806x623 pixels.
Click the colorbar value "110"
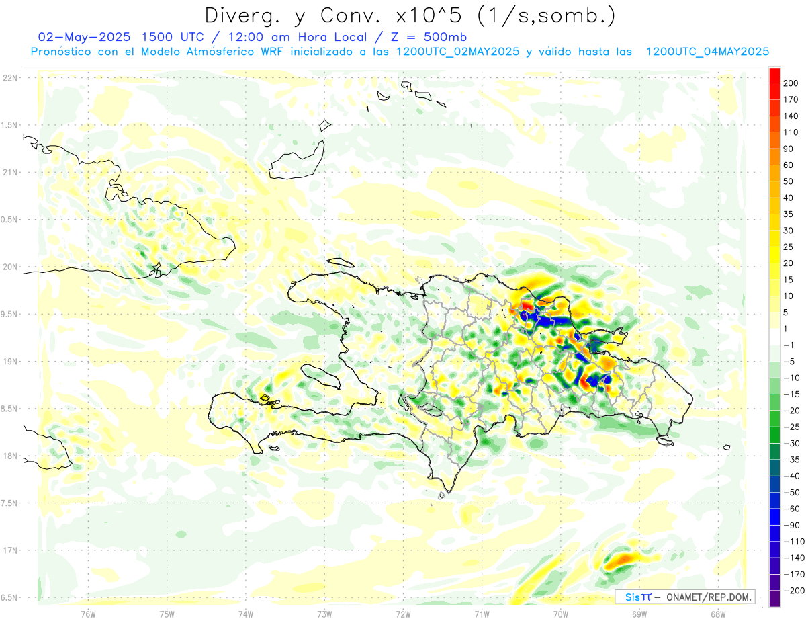792,132
